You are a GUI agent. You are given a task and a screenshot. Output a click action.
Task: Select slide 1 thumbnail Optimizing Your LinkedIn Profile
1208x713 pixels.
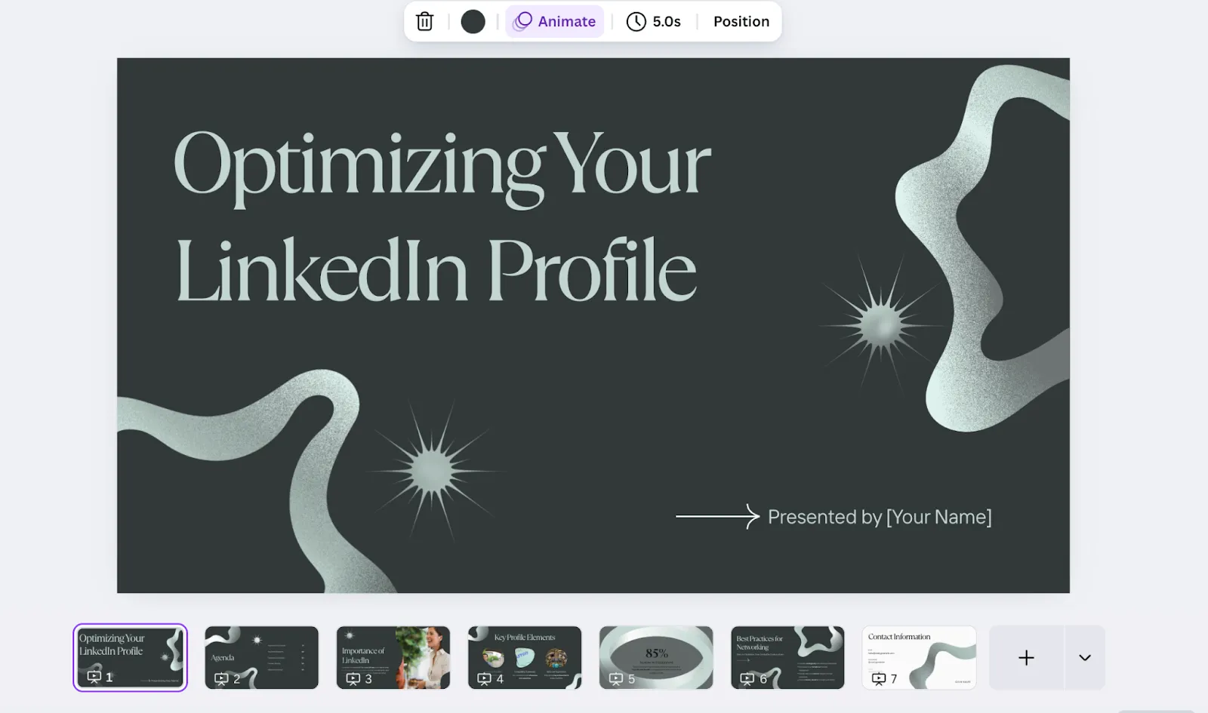tap(130, 657)
